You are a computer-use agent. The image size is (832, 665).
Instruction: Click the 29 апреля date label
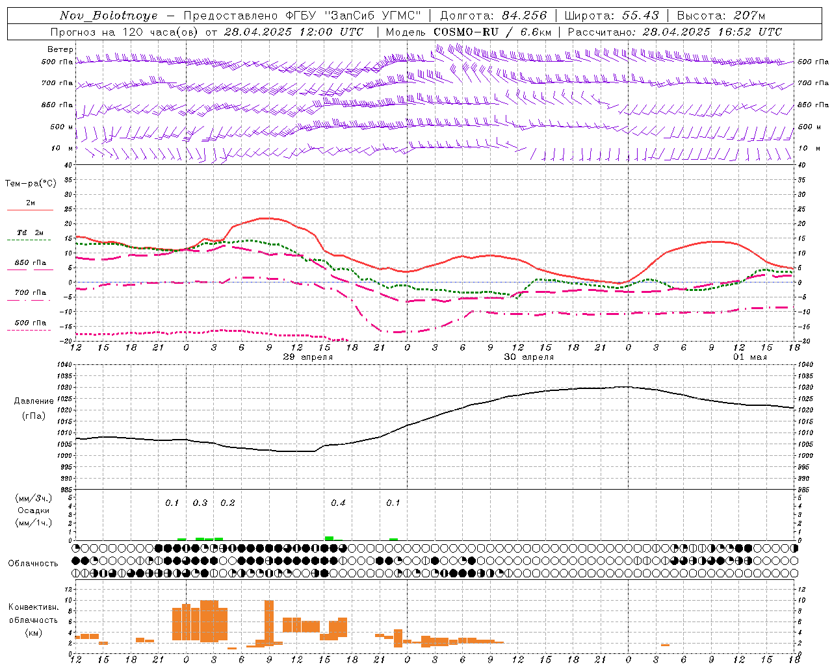(308, 357)
